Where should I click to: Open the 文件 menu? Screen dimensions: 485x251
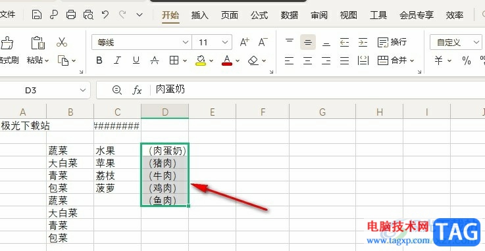coord(7,14)
